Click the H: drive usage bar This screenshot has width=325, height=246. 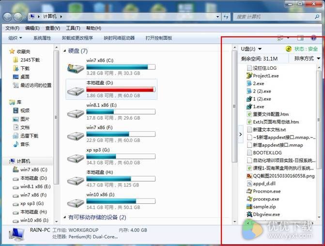pos(121,179)
